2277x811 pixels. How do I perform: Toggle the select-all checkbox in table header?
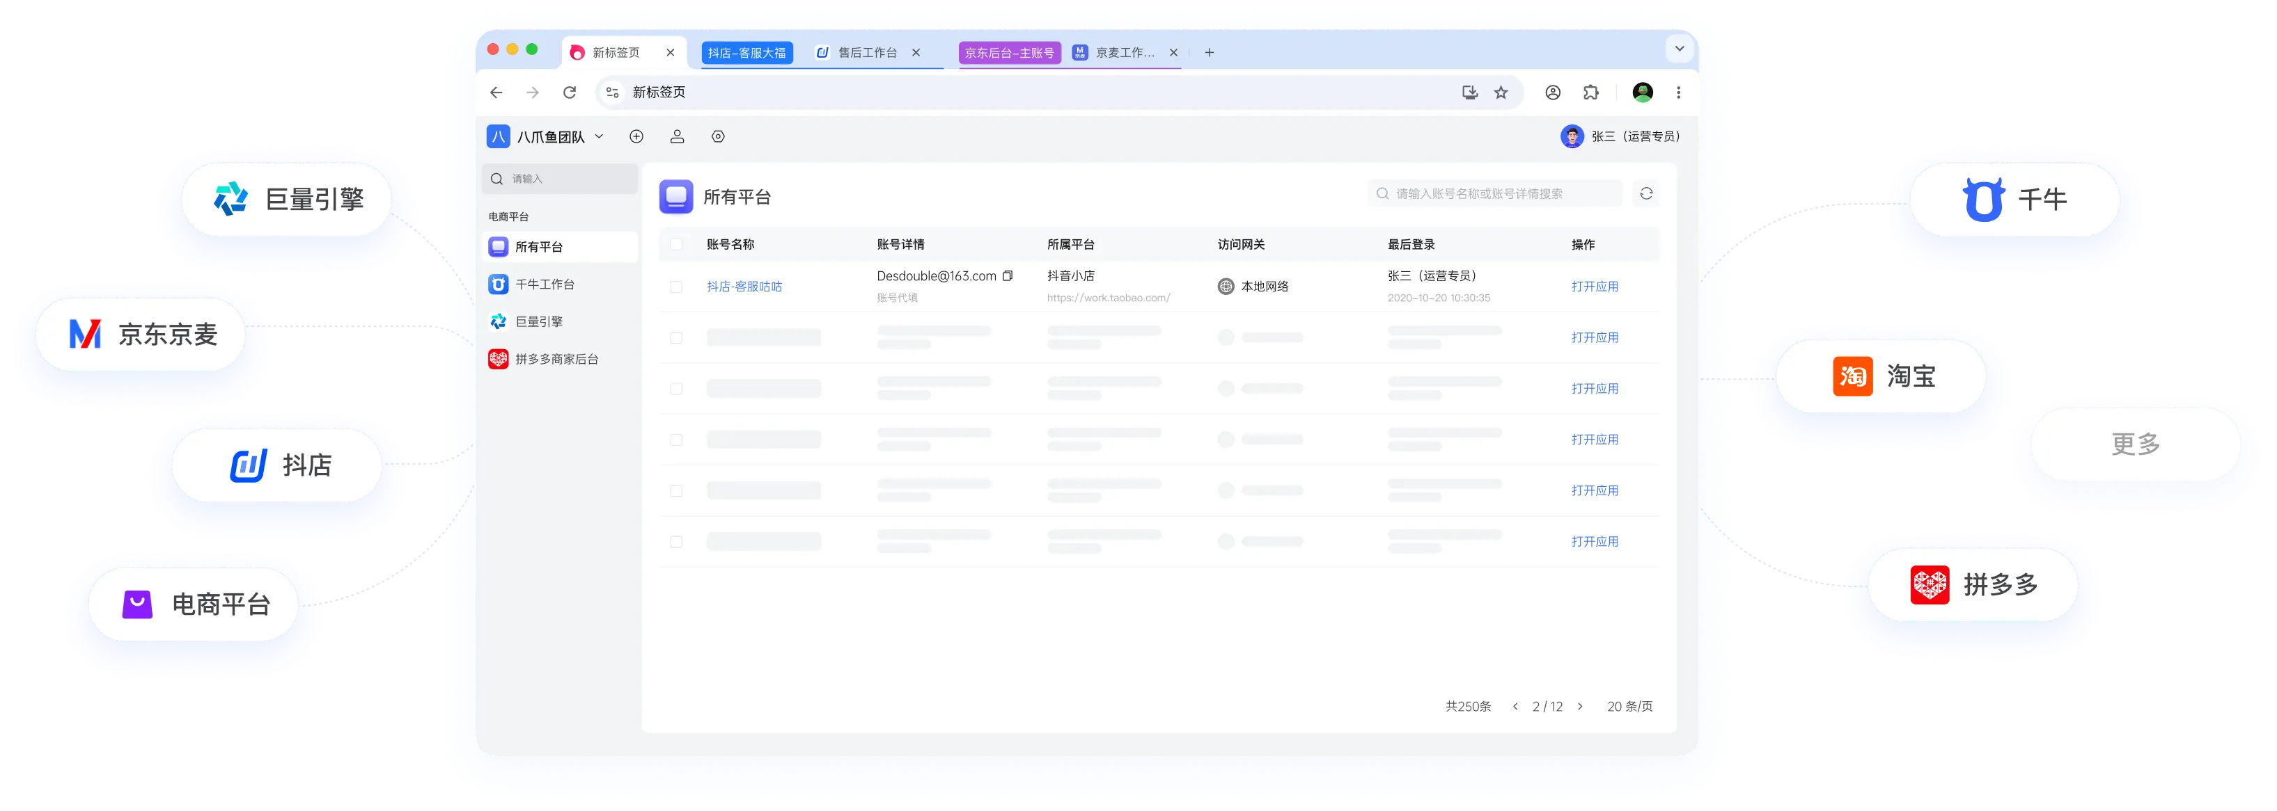tap(676, 244)
